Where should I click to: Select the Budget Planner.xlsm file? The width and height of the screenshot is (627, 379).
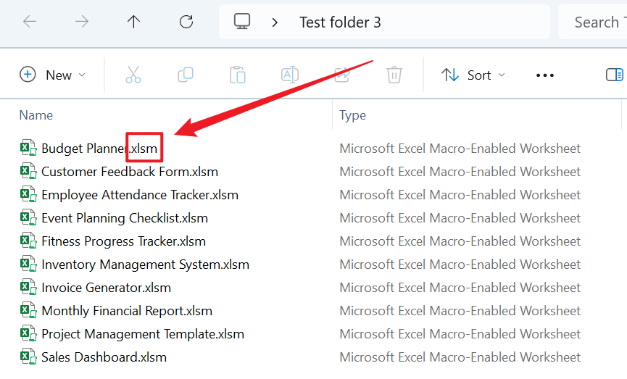[x=99, y=149]
